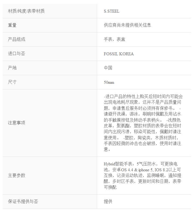
Task: Select the 提供 warranty value
Action: click(108, 201)
